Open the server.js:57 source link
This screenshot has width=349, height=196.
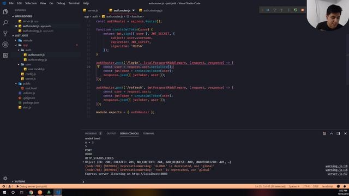(337, 174)
